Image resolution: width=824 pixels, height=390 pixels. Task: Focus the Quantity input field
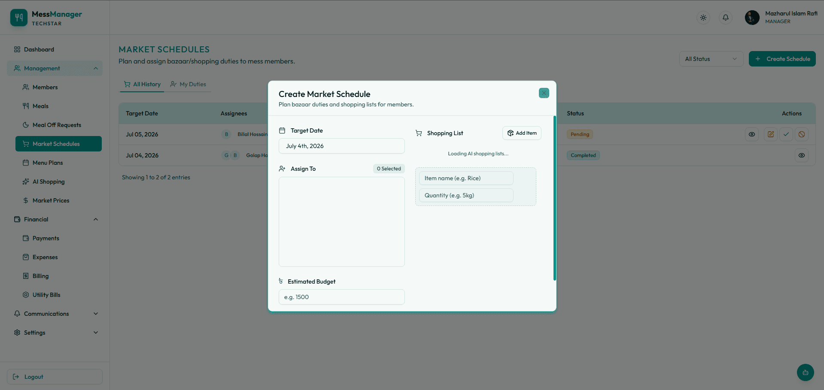click(x=466, y=195)
